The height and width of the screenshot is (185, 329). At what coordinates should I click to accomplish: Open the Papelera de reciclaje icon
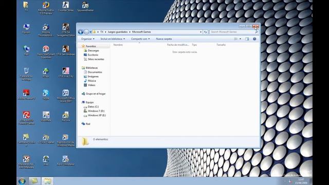click(26, 74)
